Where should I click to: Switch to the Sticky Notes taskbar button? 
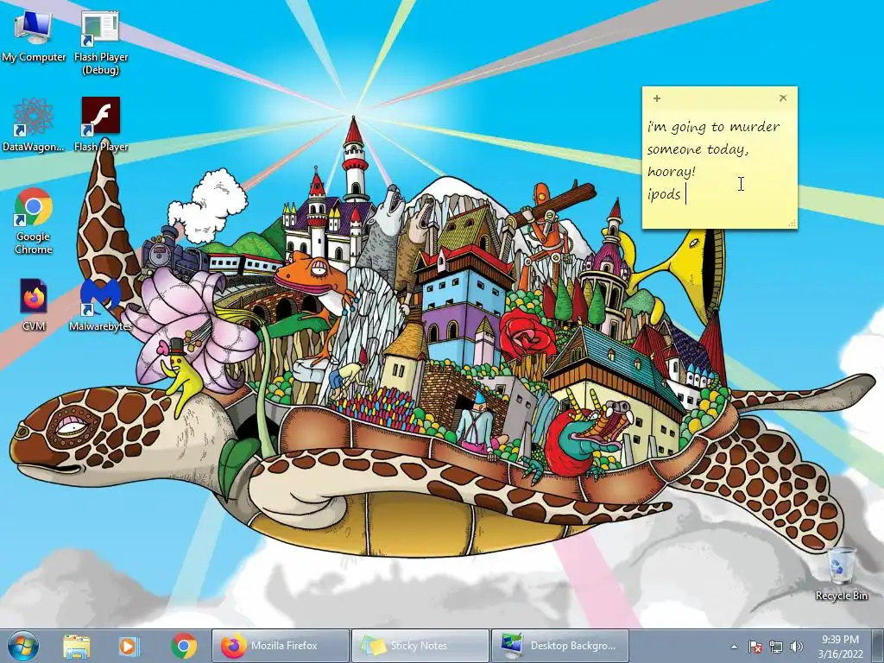pyautogui.click(x=420, y=646)
